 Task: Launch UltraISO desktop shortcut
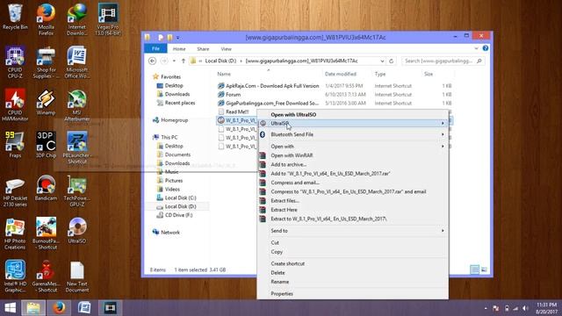pos(76,230)
